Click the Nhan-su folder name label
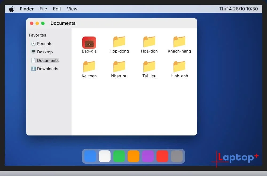The height and width of the screenshot is (176, 267). pos(119,76)
